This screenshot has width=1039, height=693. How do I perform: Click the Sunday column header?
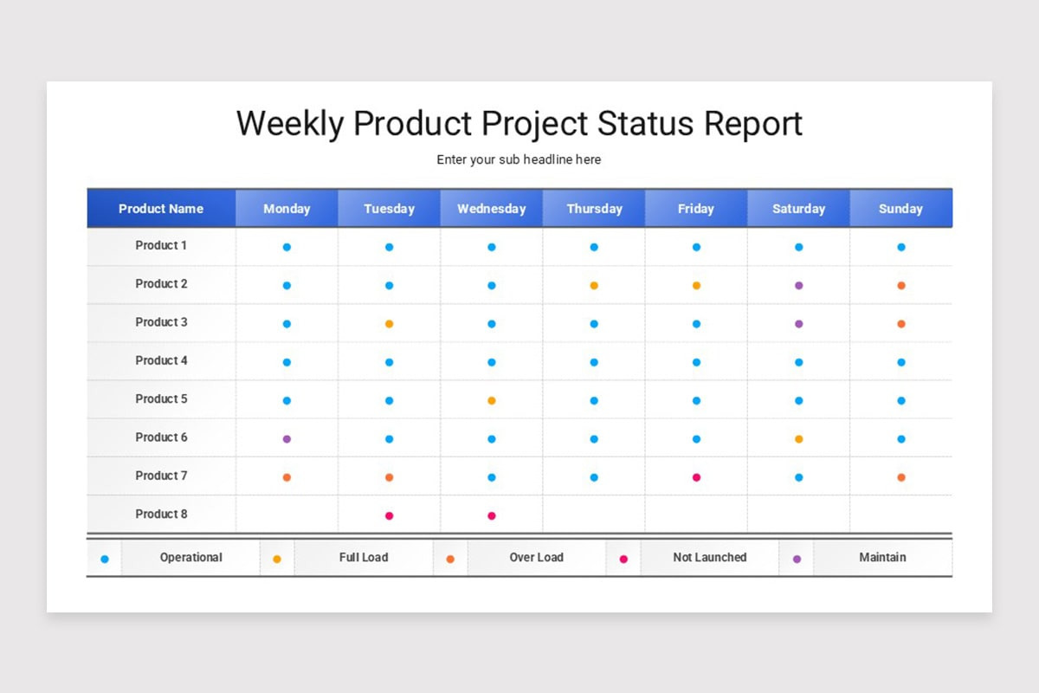click(900, 208)
